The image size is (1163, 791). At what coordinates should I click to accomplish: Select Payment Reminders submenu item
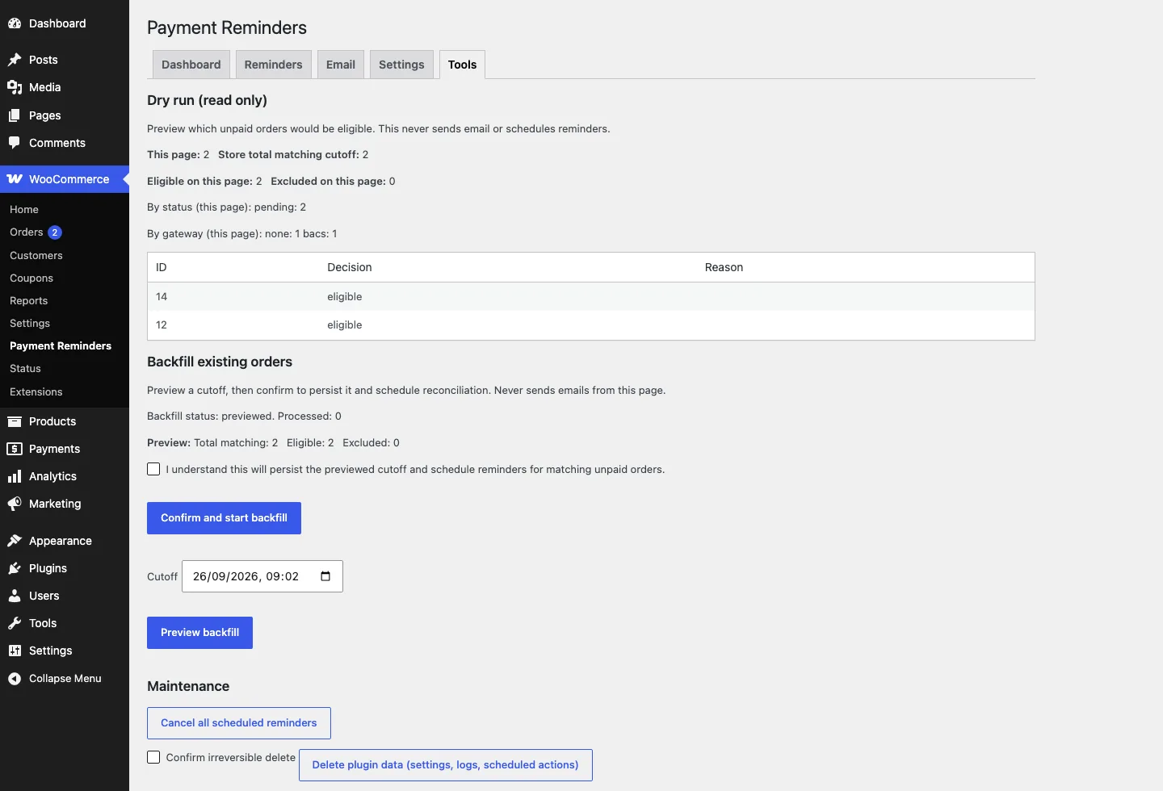[x=61, y=345]
